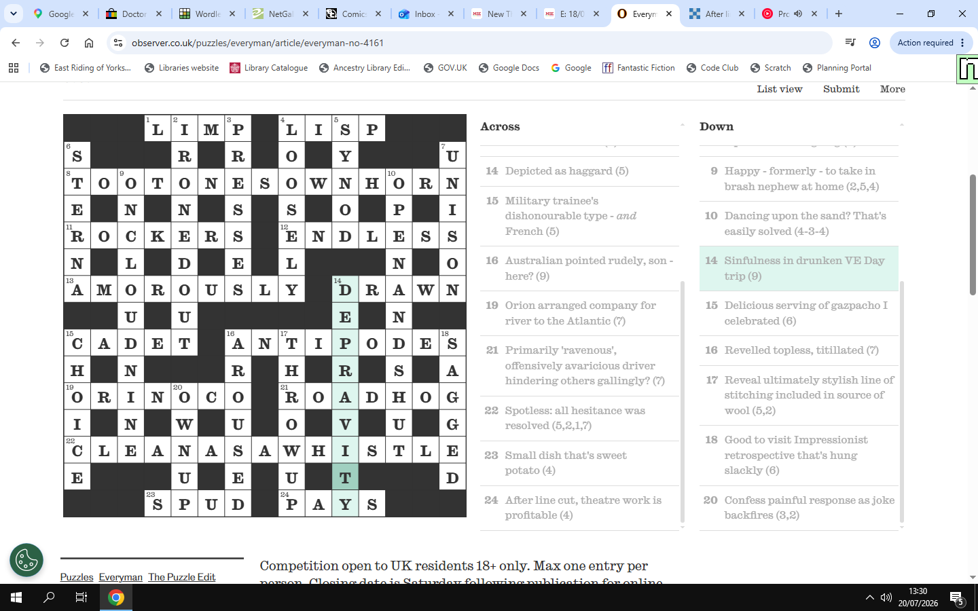This screenshot has height=611, width=978.
Task: Open the GOV.UK bookmark
Action: (x=445, y=68)
